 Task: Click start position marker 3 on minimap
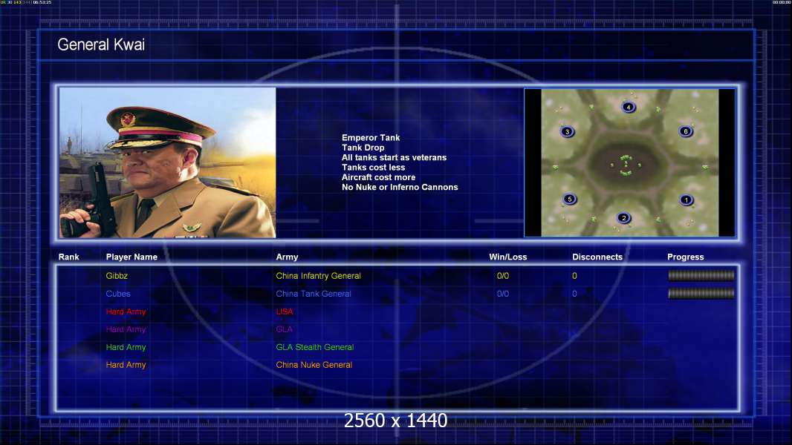coord(567,132)
